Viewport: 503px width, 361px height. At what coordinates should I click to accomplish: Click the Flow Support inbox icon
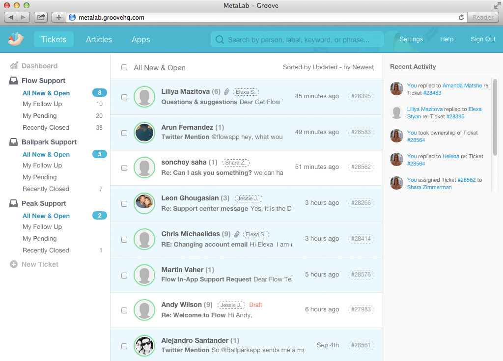[x=13, y=81]
